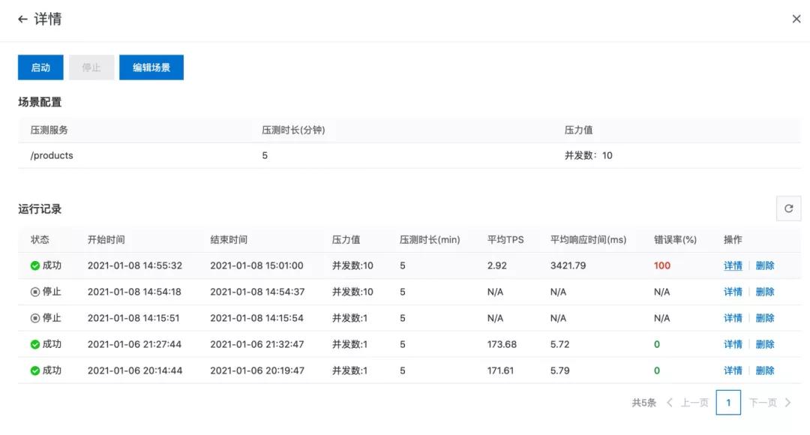Select page 1 in pagination
Screen dimensions: 810x435
(x=728, y=403)
